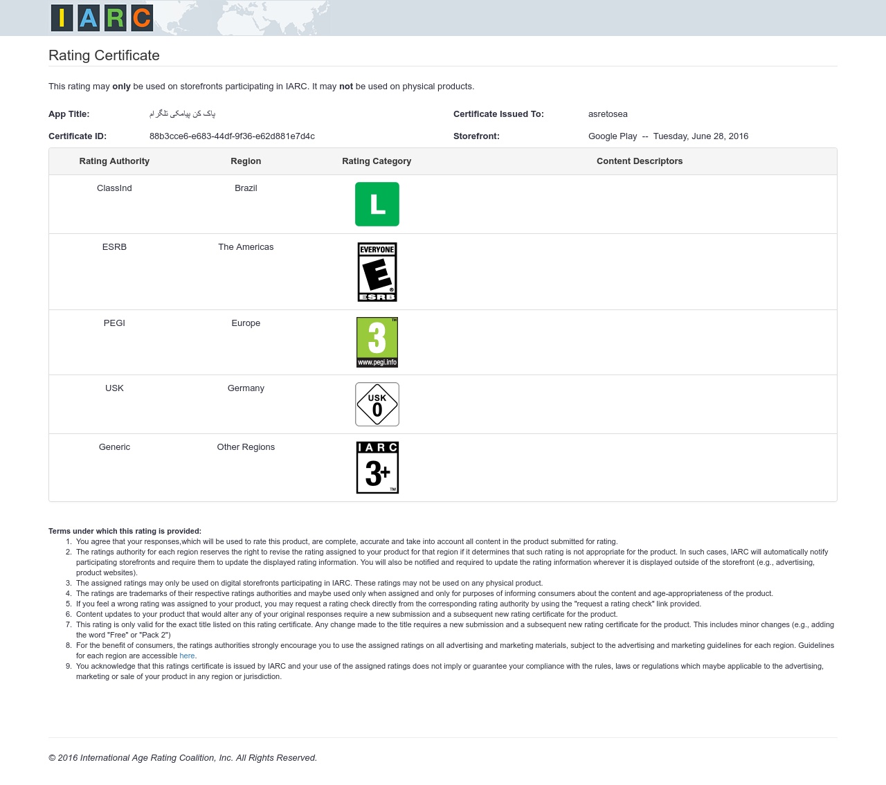Click 'The Americas' region cell
Viewport: 886px width, 785px height.
pyautogui.click(x=246, y=247)
